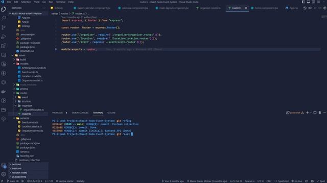Collapse the server folder

pos(28,55)
